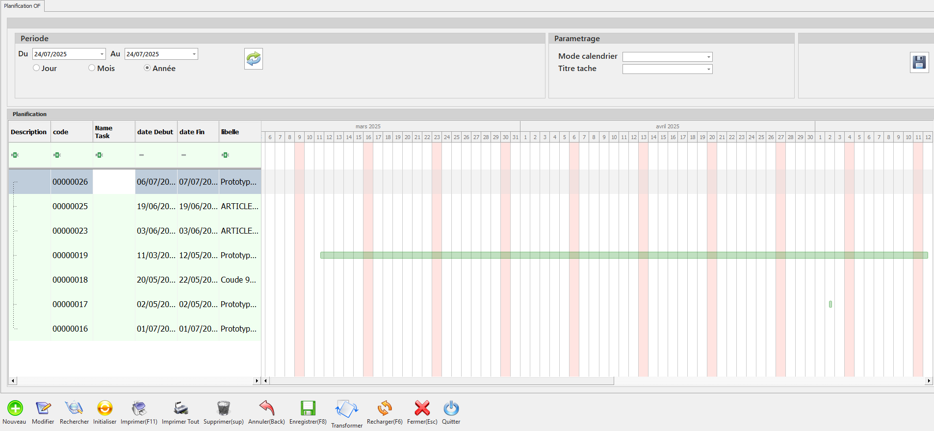The height and width of the screenshot is (431, 934).
Task: Click the code column header
Action: [x=61, y=132]
